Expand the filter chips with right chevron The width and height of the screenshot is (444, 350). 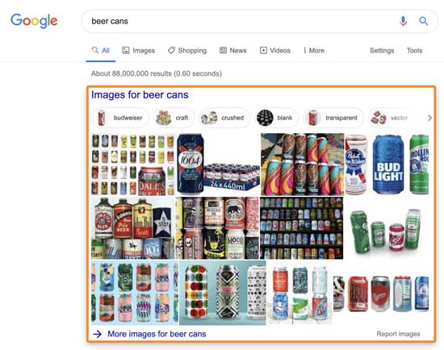click(429, 118)
